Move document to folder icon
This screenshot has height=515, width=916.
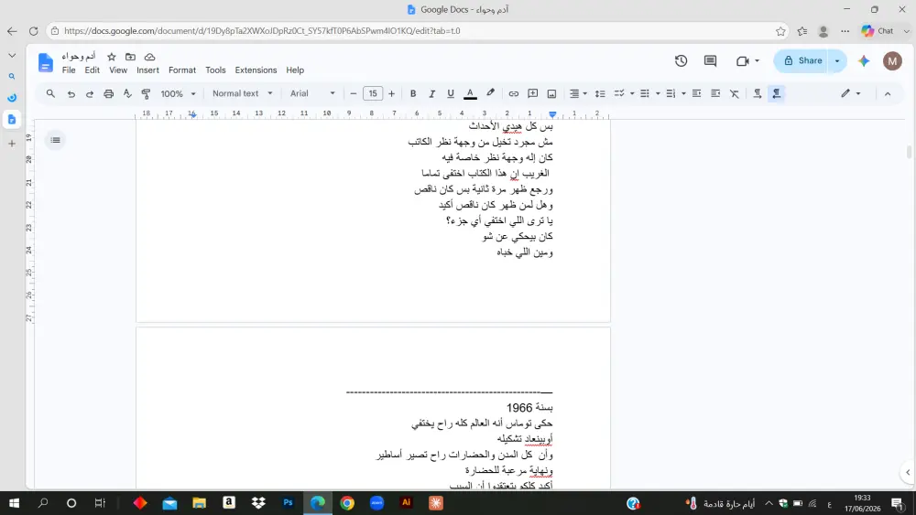[130, 57]
